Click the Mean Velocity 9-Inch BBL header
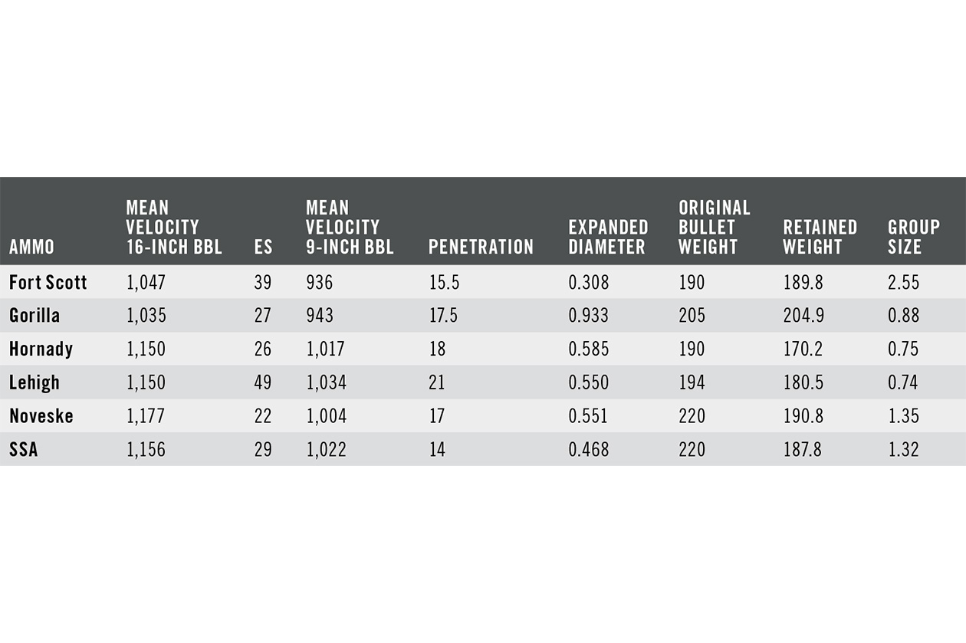This screenshot has height=643, width=966. 350,228
